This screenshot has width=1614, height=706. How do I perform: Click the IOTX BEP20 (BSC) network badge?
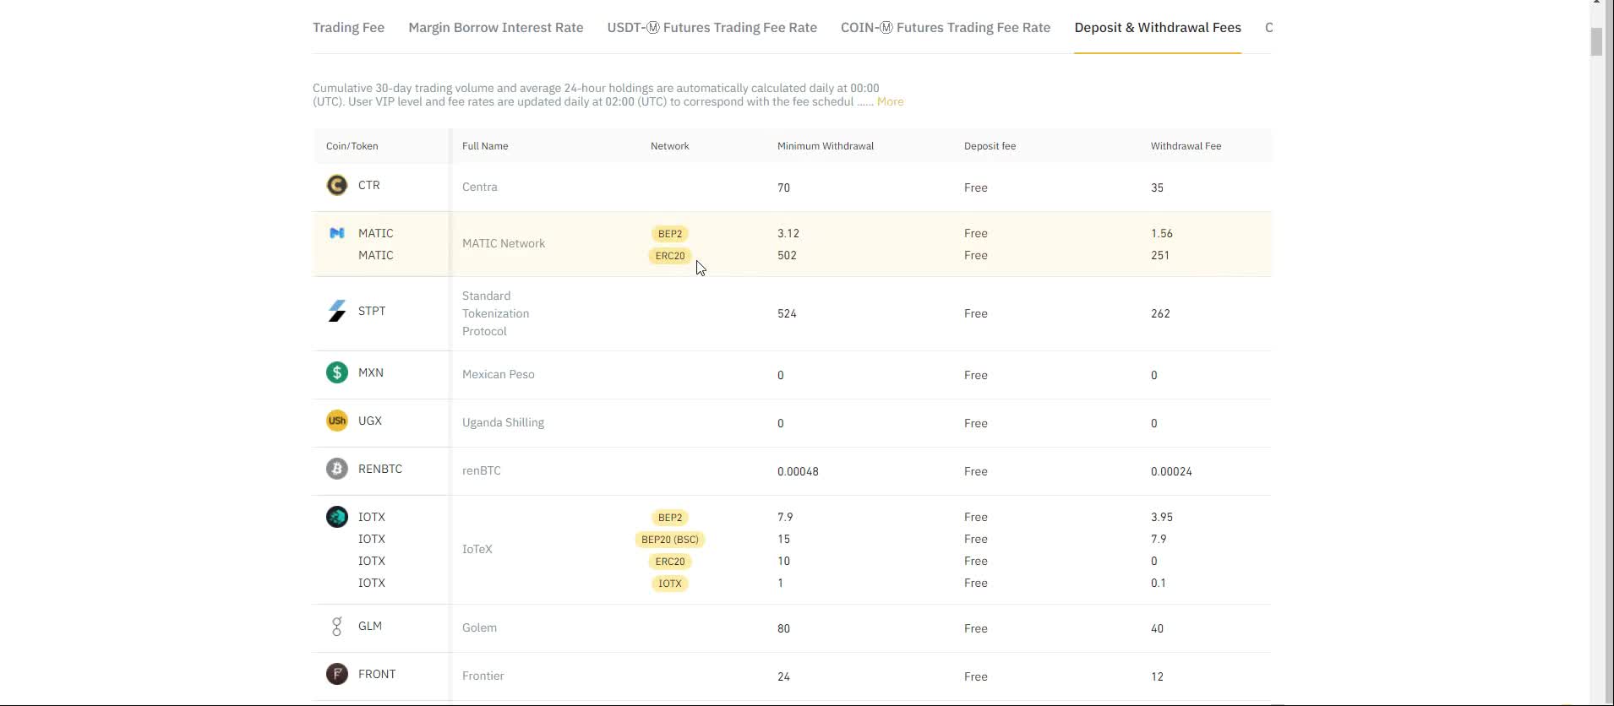point(670,540)
